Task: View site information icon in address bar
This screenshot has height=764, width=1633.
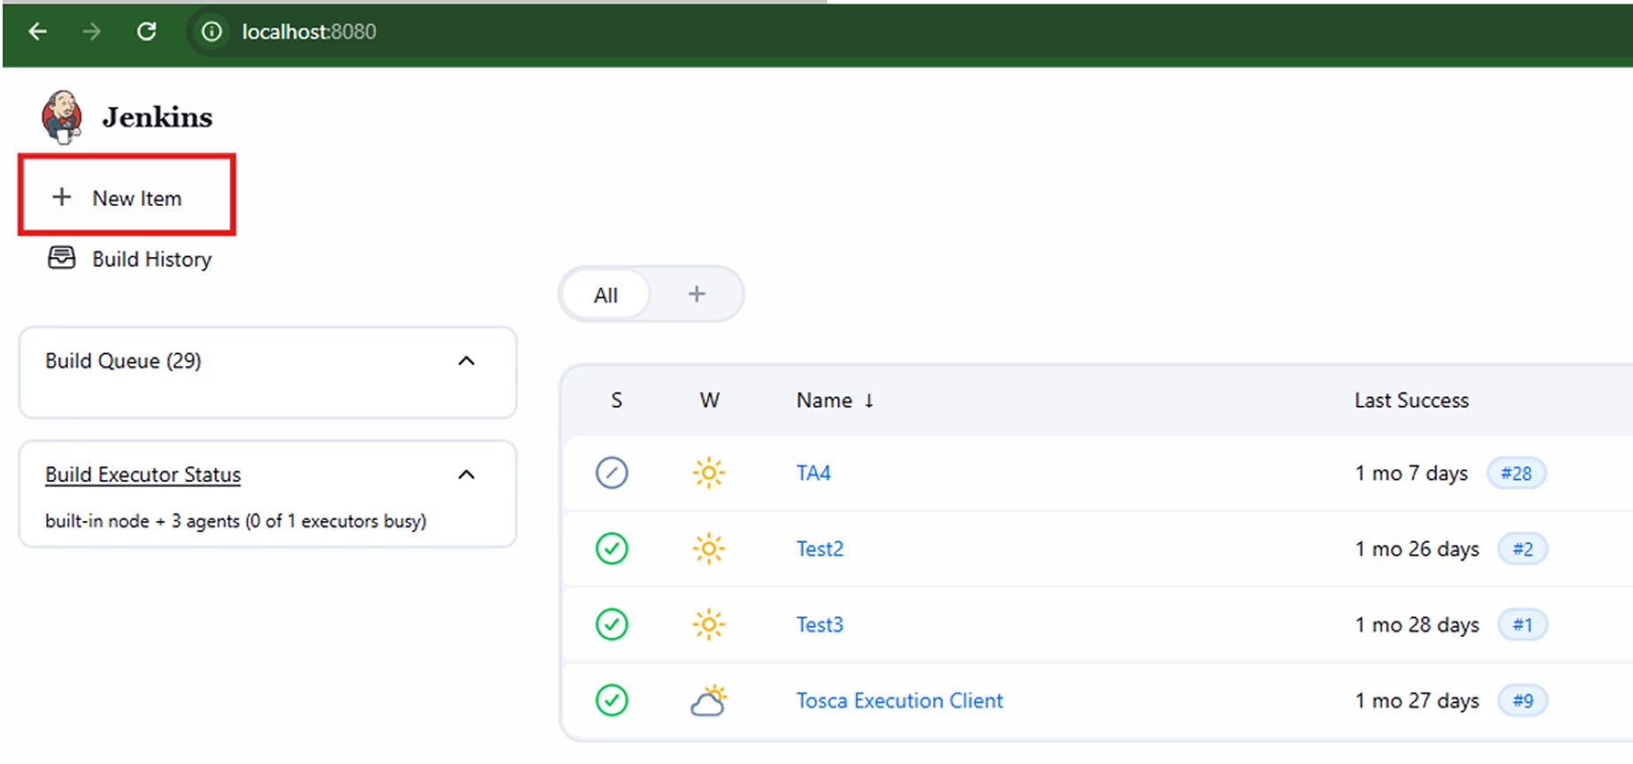Action: click(x=212, y=32)
